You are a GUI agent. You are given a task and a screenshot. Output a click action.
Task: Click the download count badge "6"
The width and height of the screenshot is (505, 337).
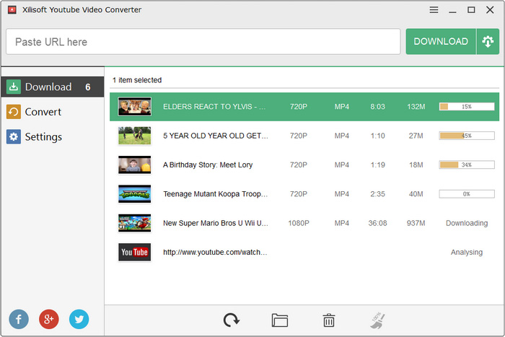87,87
